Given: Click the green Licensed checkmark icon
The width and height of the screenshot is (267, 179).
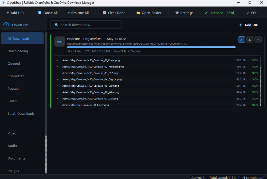Looking at the screenshot, I should click(x=206, y=13).
